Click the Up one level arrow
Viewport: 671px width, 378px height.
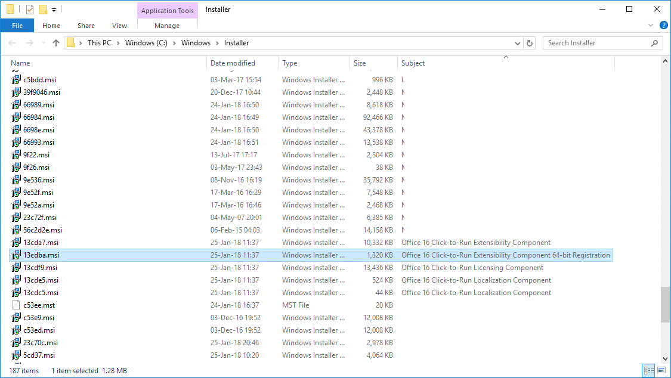(x=56, y=43)
